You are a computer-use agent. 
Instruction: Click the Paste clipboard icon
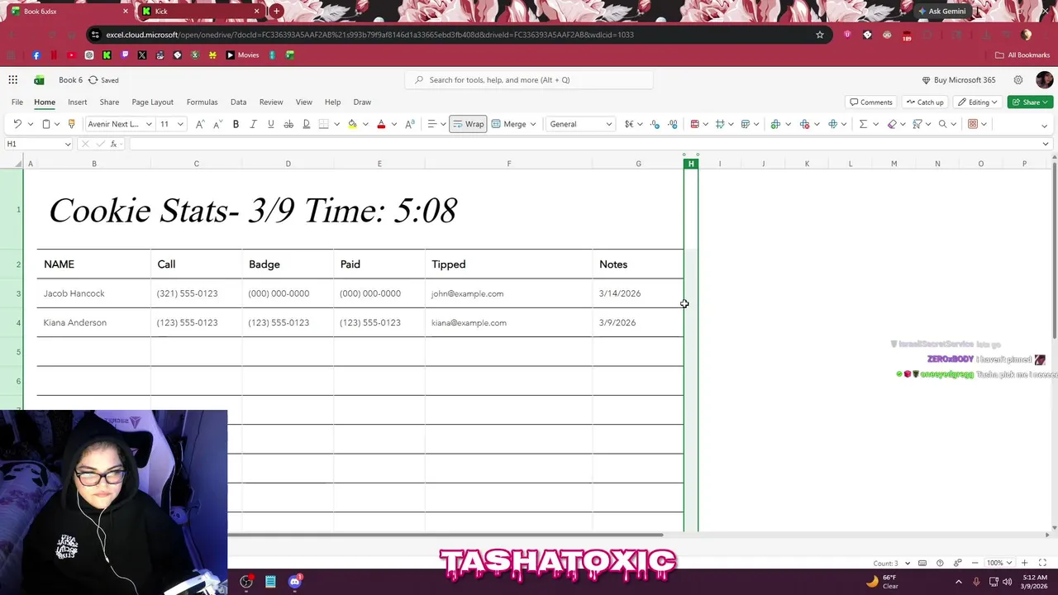46,124
